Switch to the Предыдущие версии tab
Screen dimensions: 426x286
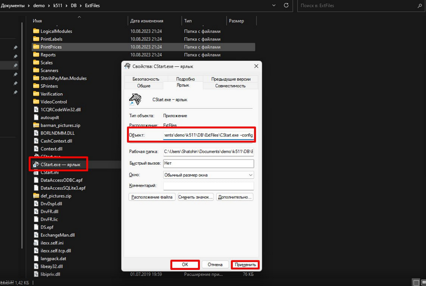[231, 79]
